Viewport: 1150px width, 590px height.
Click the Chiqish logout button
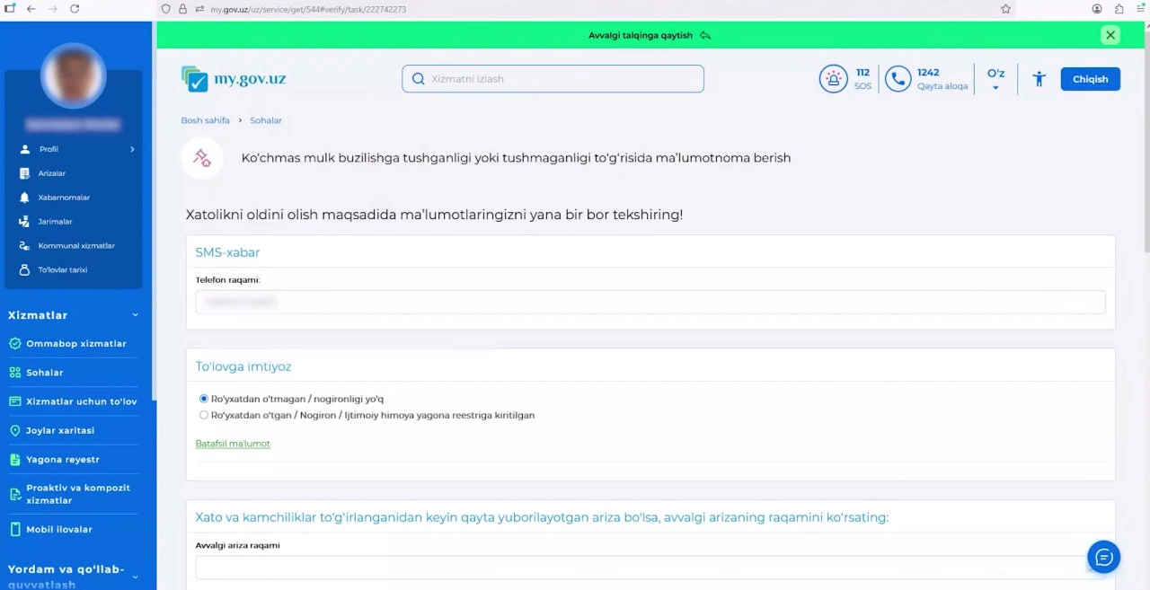[x=1090, y=79]
